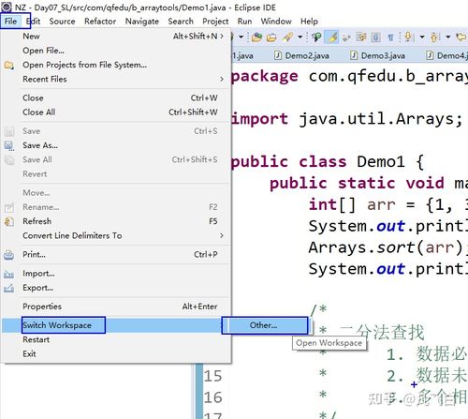Screen dimensions: 468x419
Task: Click the Open Type toolbar icon
Action: (x=256, y=37)
